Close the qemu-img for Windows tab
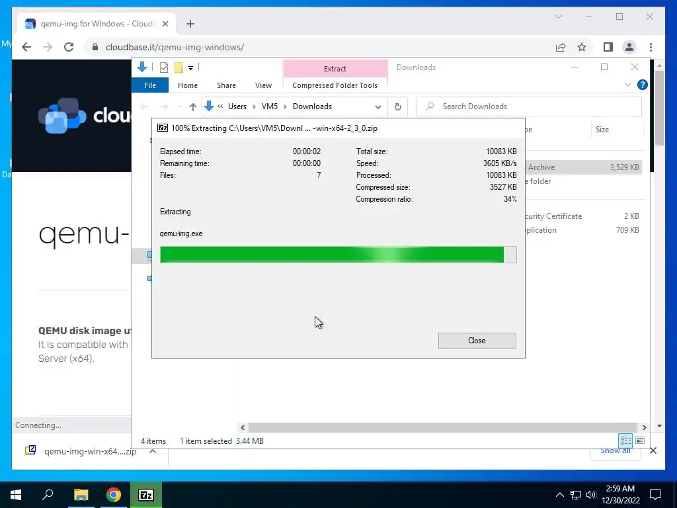 click(165, 24)
